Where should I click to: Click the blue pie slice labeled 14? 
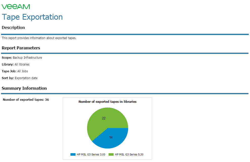111,137
